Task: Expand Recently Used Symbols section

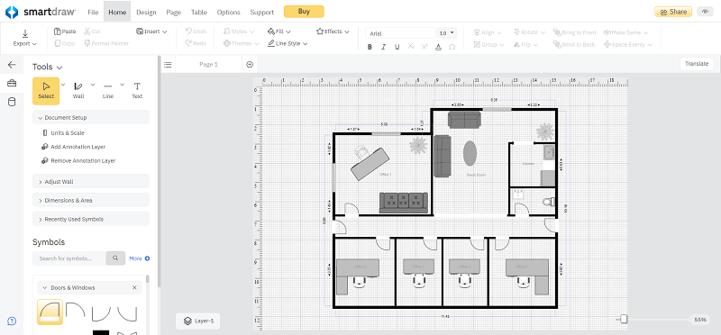Action: [91, 219]
